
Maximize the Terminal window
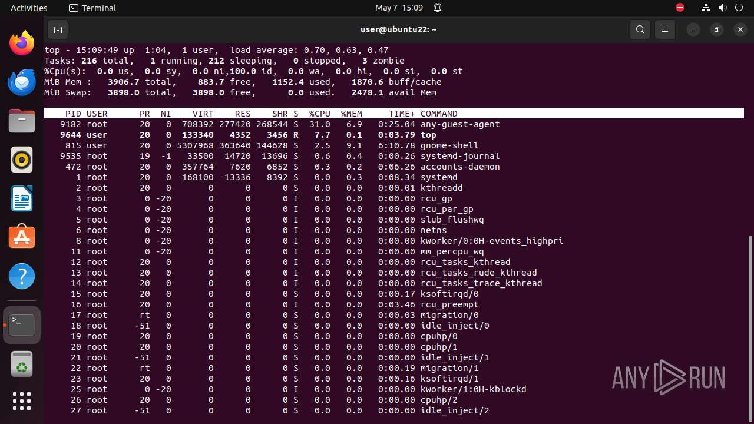[x=717, y=29]
